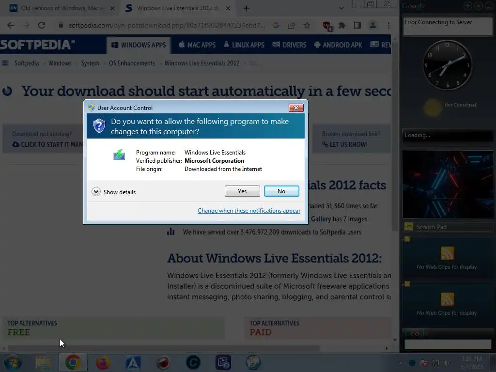The image size is (496, 372).
Task: Open a new Chrome tab
Action: 247,8
